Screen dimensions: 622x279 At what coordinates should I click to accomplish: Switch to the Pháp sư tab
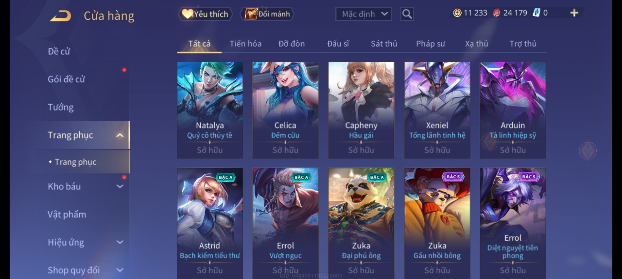pos(430,44)
